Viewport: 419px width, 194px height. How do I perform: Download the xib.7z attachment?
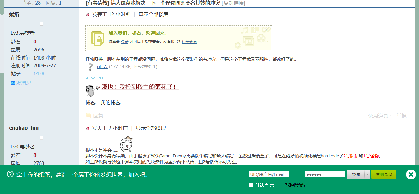point(102,67)
